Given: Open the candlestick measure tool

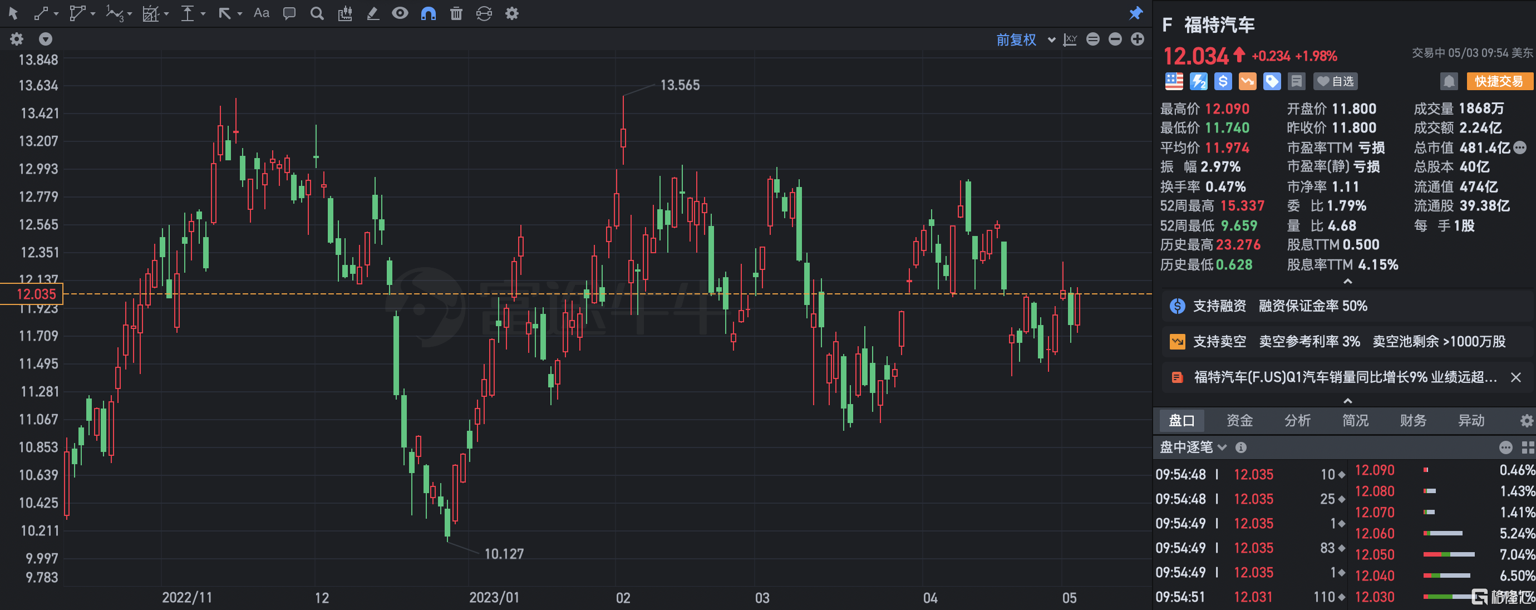Looking at the screenshot, I should [344, 13].
